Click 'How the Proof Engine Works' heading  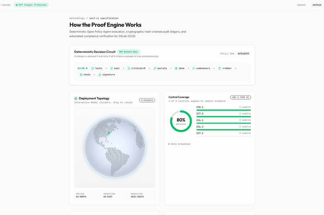pos(105,25)
